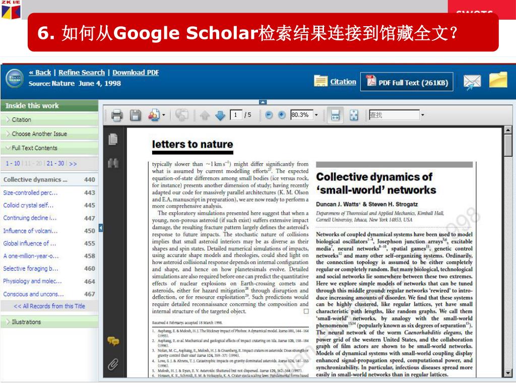Go to previous page with up arrow

(x=205, y=115)
